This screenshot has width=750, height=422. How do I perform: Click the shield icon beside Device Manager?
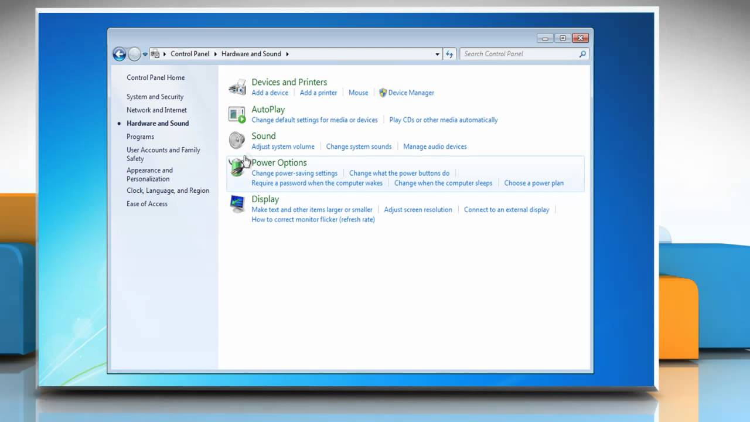[x=383, y=93]
